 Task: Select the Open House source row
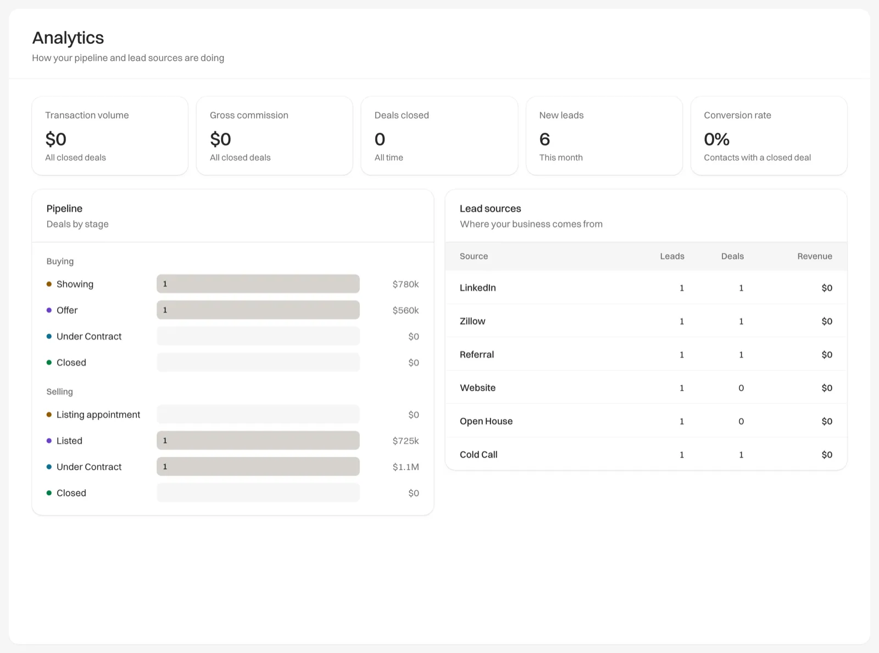point(646,421)
